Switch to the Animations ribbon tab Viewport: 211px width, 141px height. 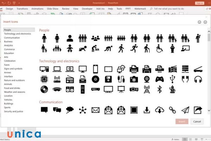click(38, 8)
